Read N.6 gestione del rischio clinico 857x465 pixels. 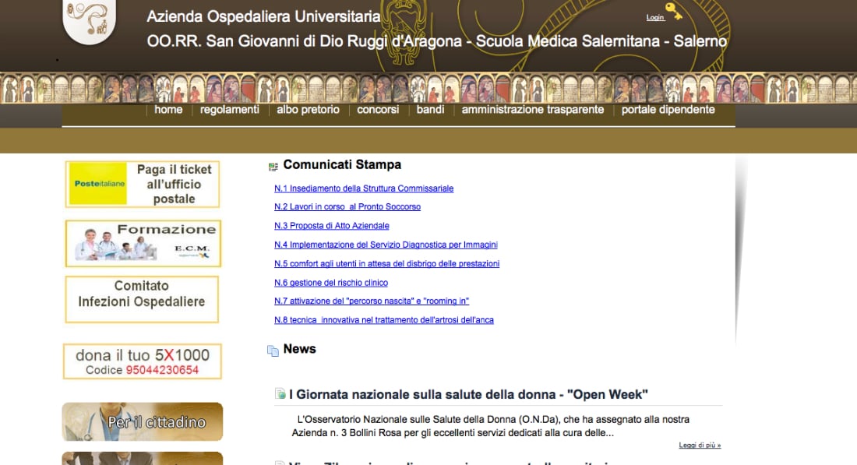[x=330, y=283]
